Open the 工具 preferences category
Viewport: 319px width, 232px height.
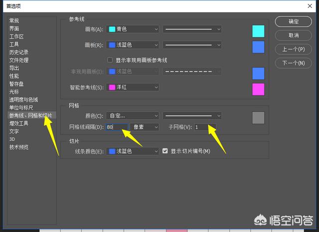pyautogui.click(x=14, y=44)
